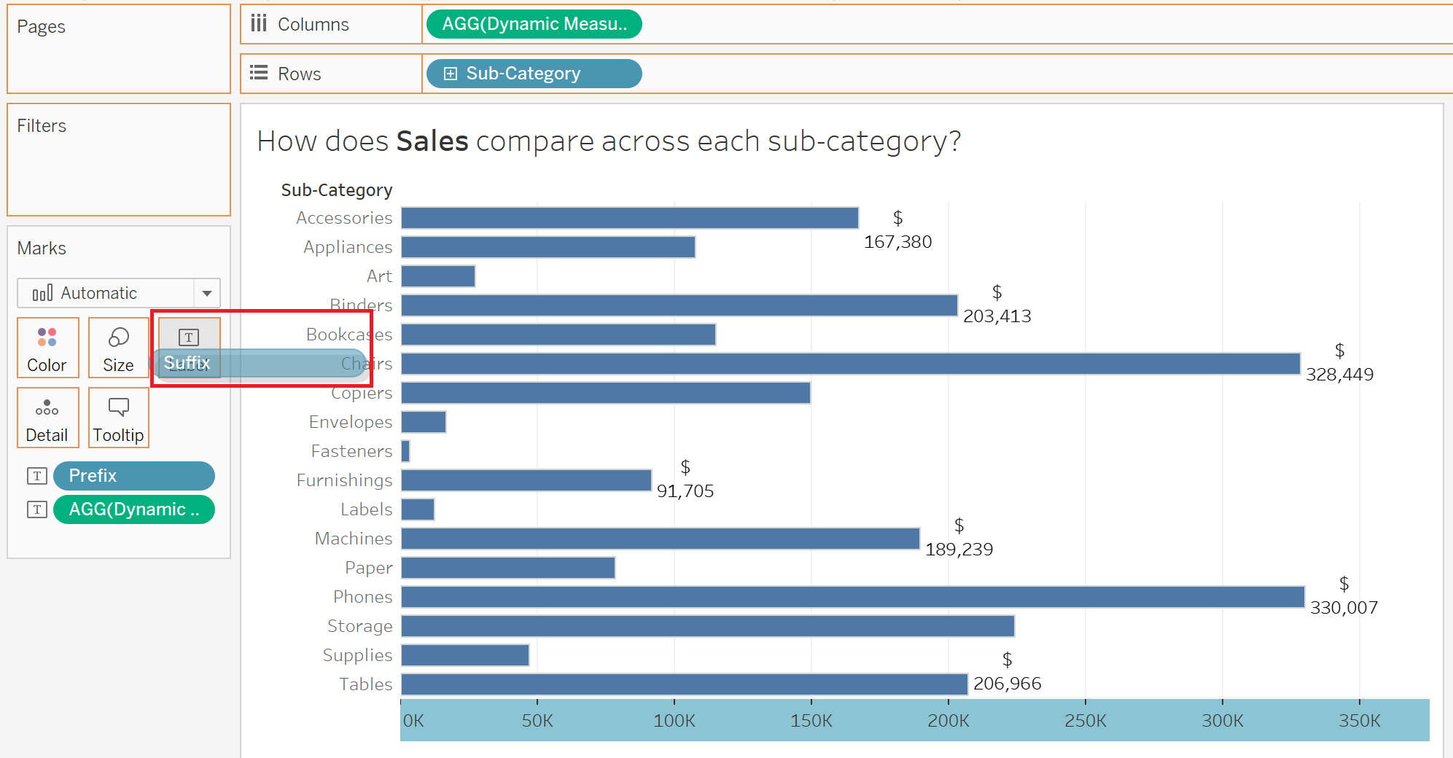
Task: Click the Sub-Category pill in Rows
Action: pyautogui.click(x=534, y=74)
